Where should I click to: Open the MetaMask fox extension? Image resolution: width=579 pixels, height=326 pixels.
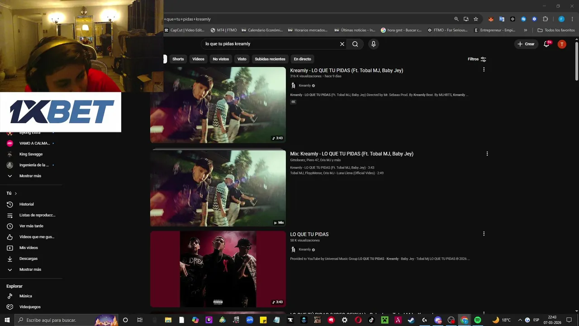click(491, 19)
